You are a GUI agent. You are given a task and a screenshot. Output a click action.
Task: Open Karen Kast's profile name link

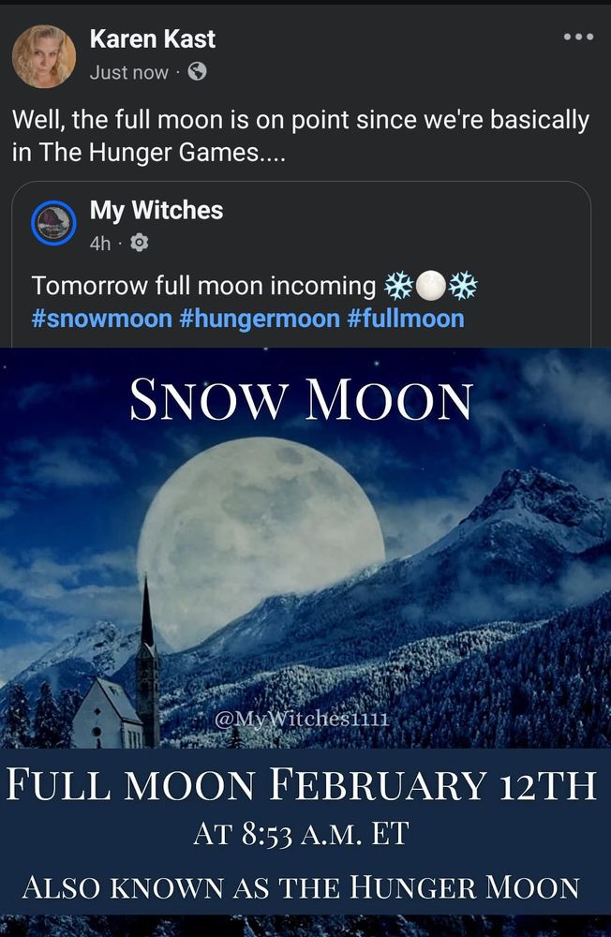[x=153, y=38]
